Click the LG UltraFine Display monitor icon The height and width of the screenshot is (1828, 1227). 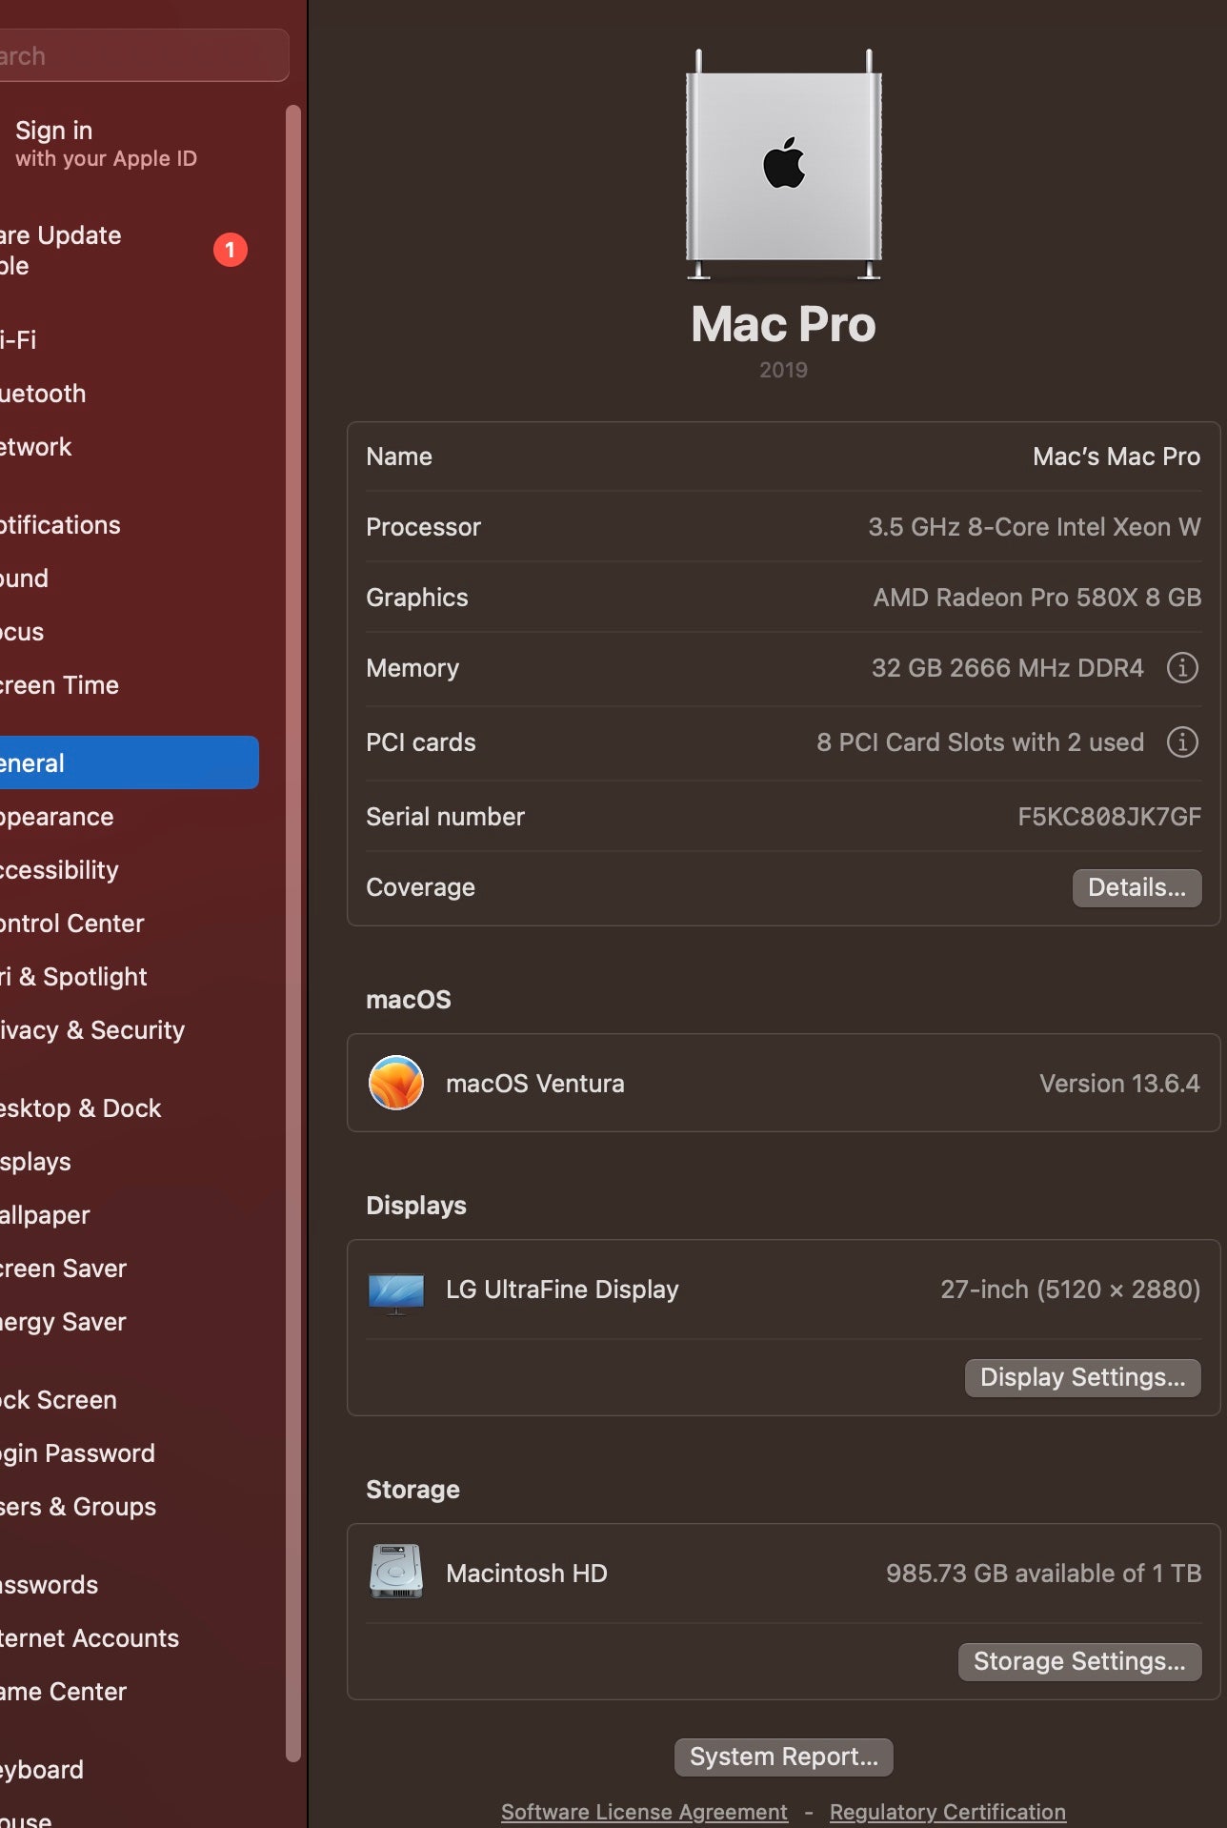tap(396, 1291)
